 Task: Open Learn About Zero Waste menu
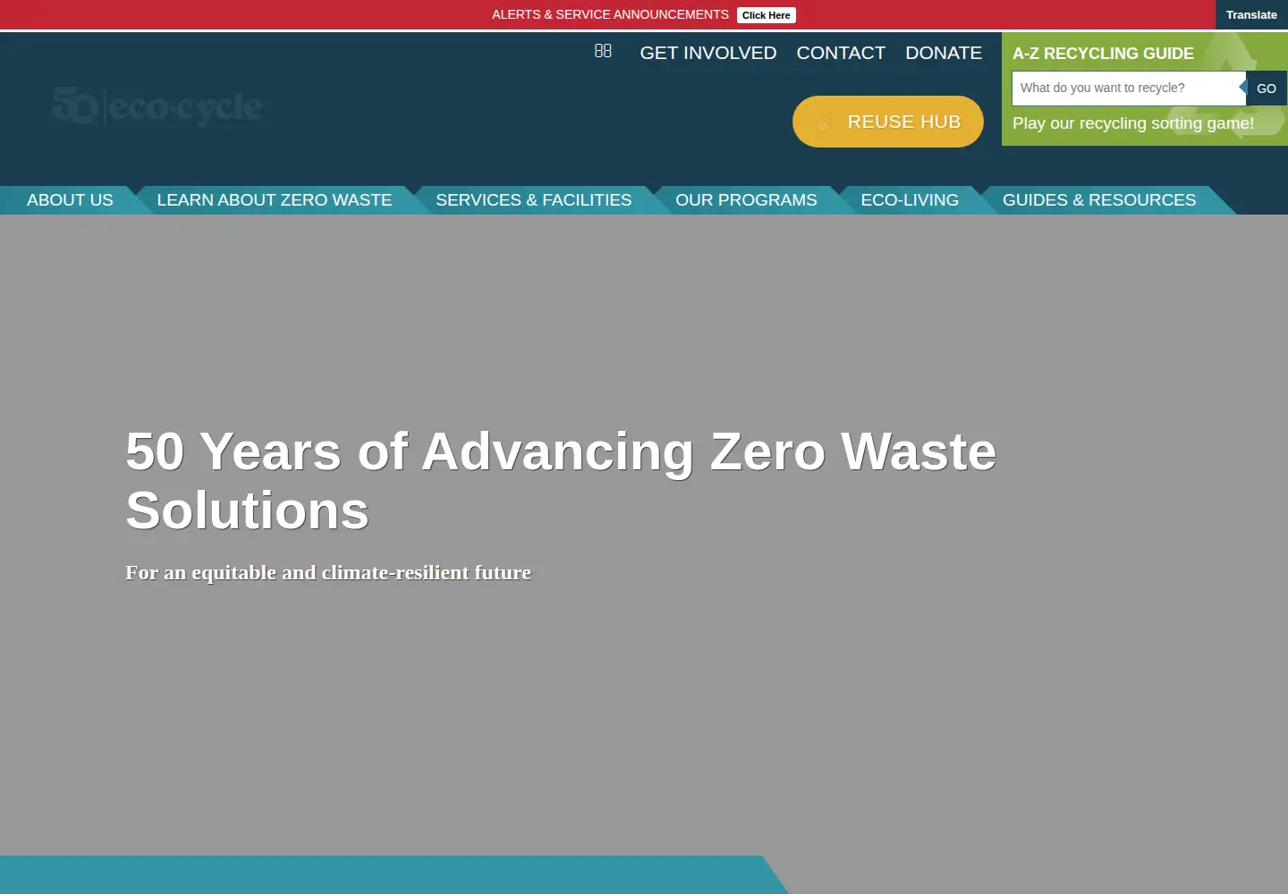tap(275, 200)
